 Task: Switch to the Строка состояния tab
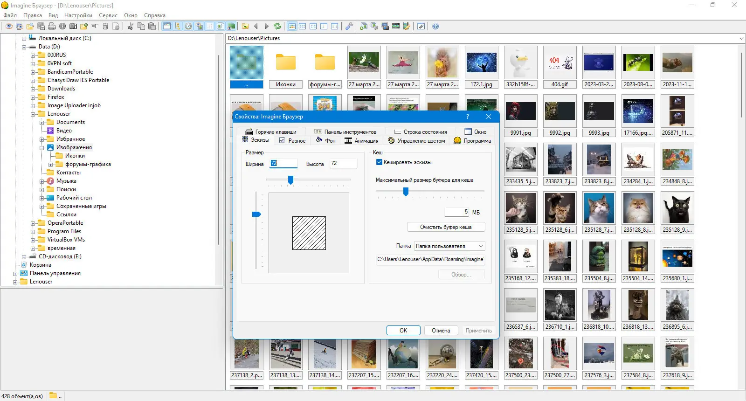click(x=421, y=132)
